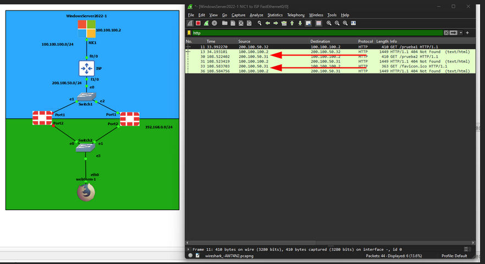
Task: Open recent display filters dropdown
Action: [x=461, y=33]
